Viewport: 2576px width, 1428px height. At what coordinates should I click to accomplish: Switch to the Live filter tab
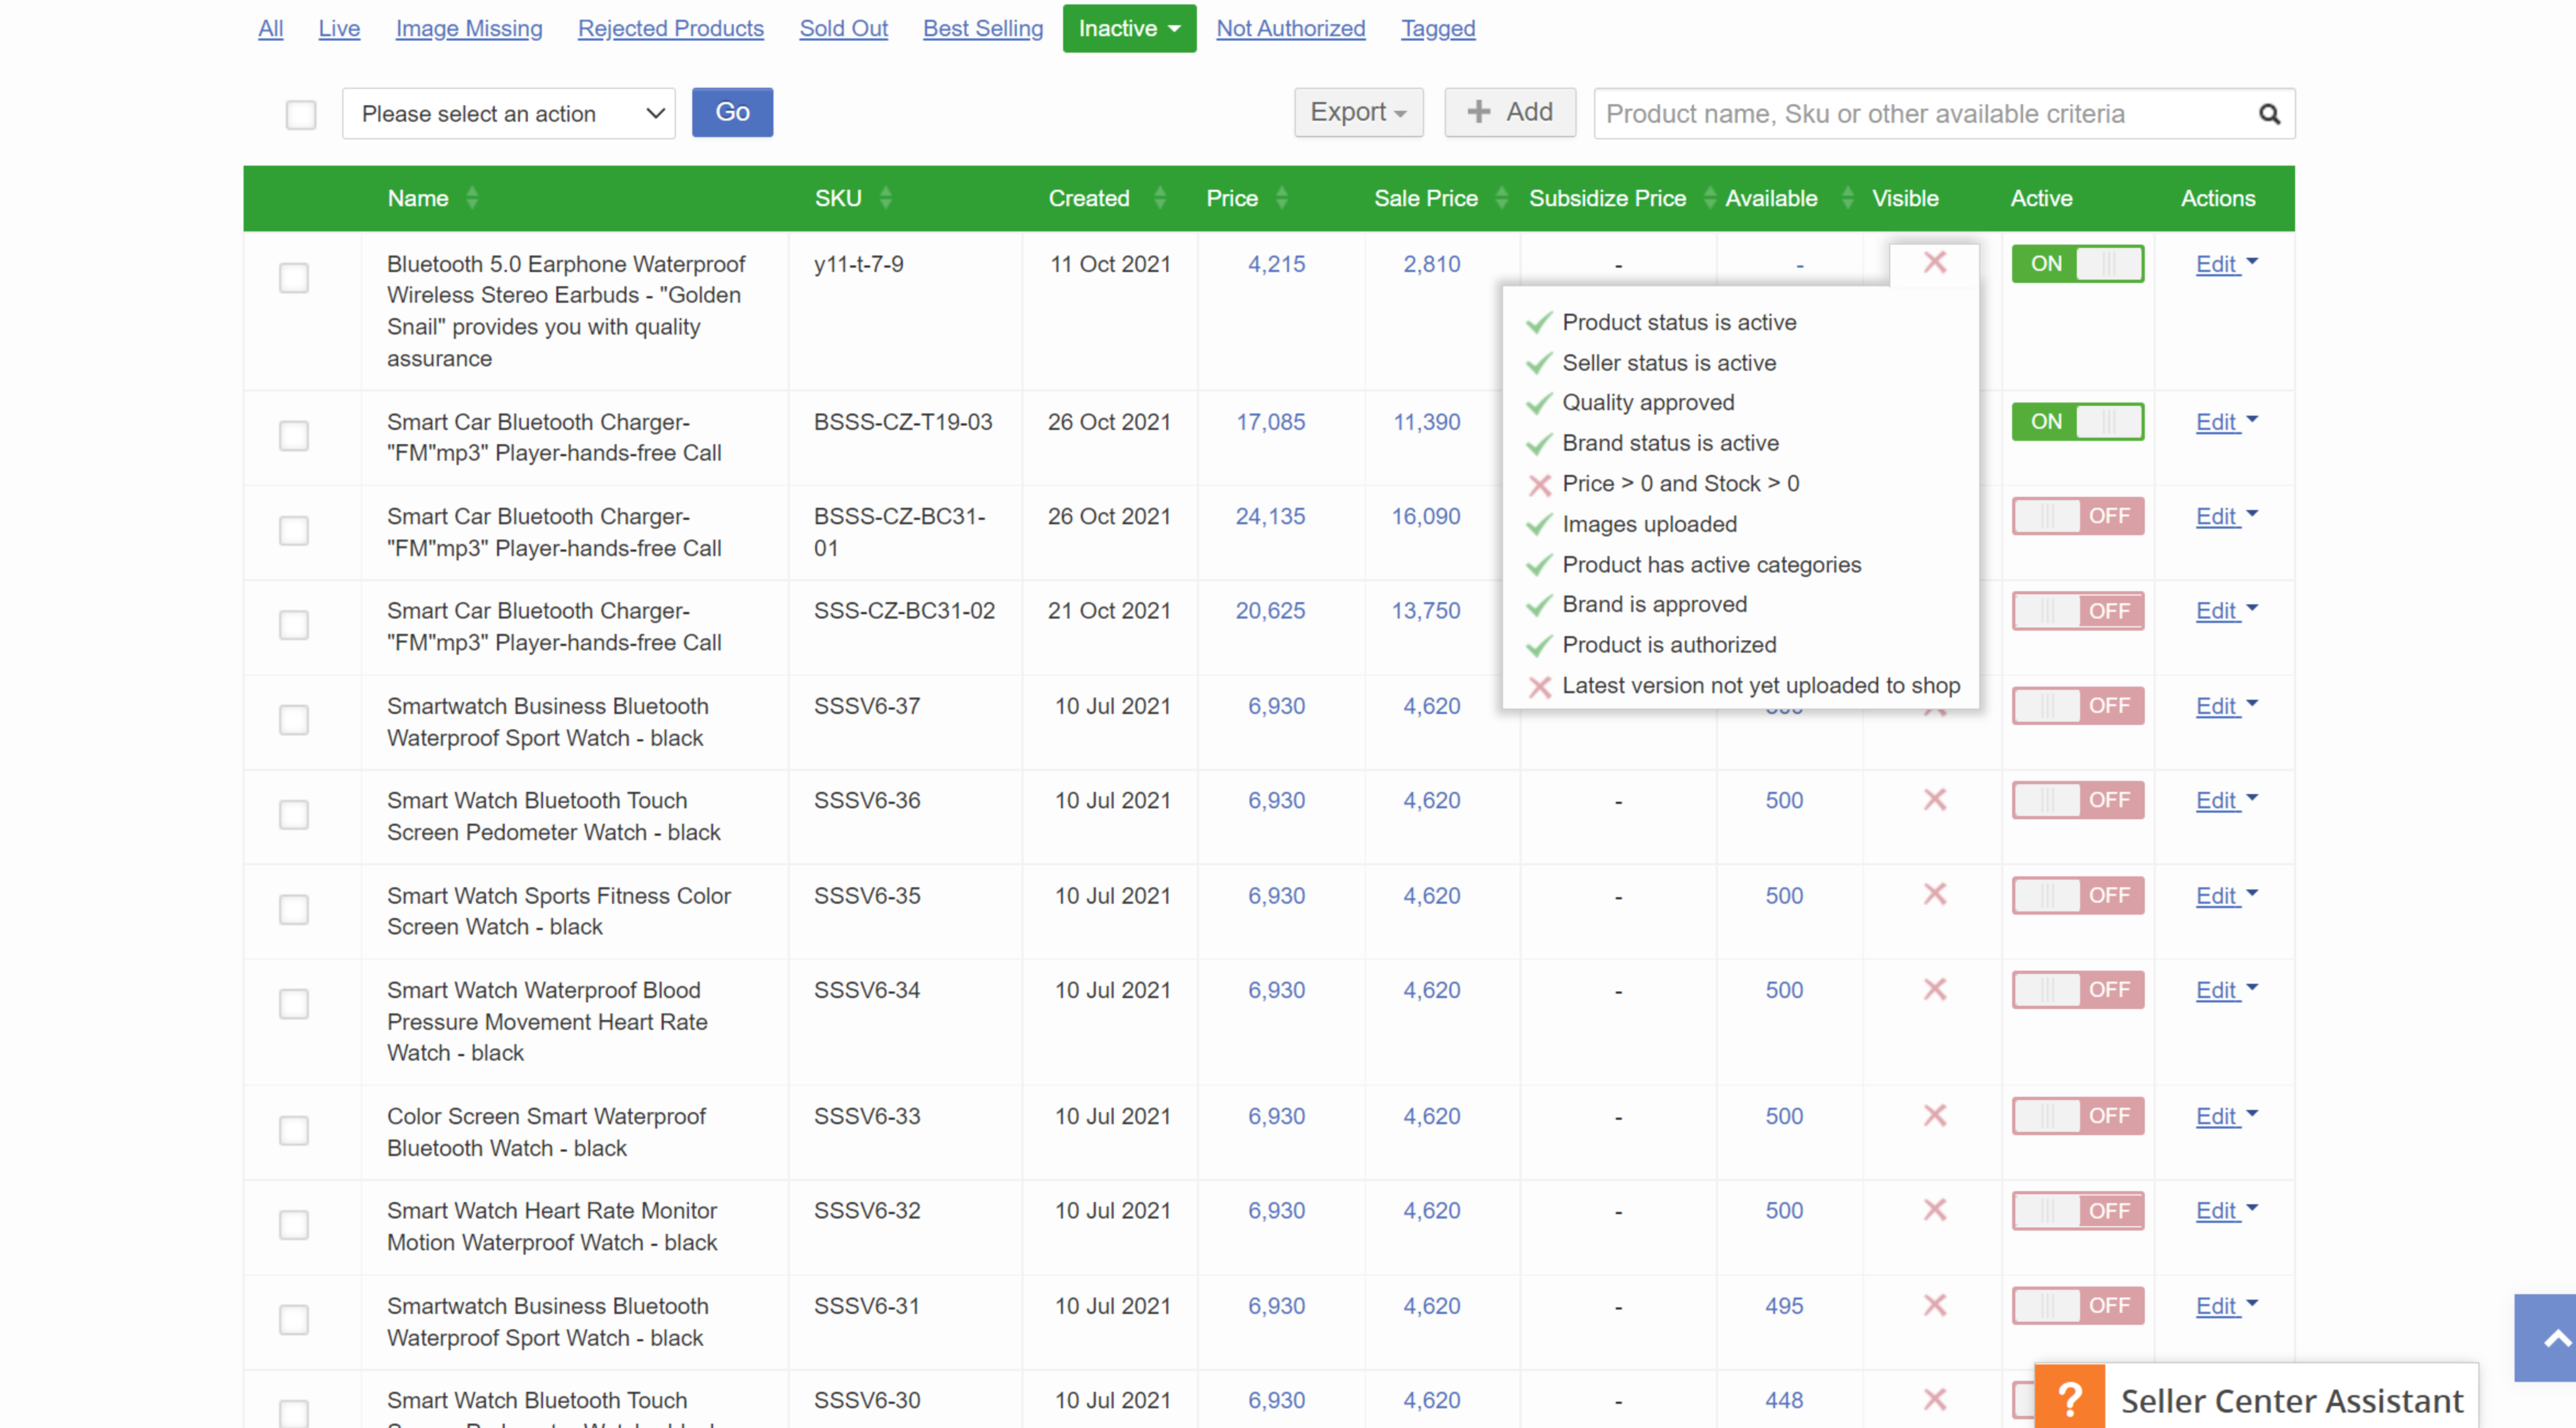click(x=339, y=28)
